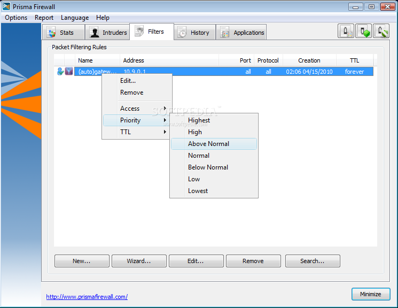Click the History tab clock icon

[x=182, y=33]
